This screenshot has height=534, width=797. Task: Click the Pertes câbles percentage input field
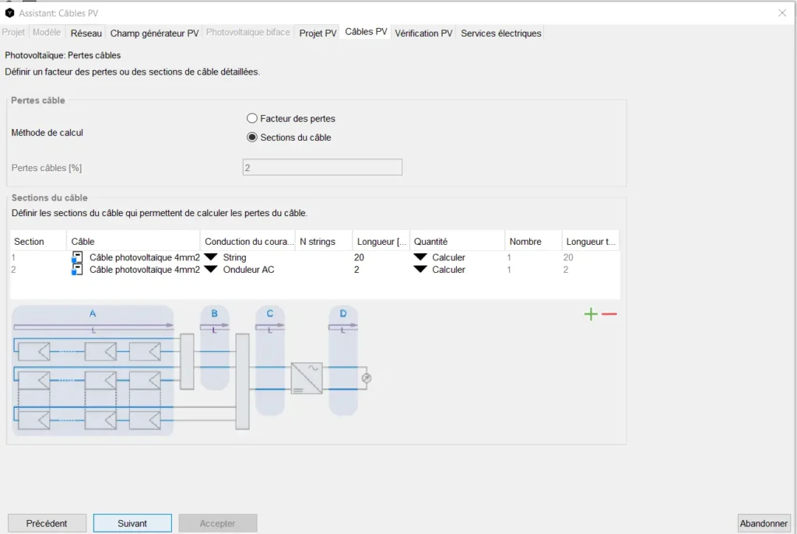(x=322, y=168)
